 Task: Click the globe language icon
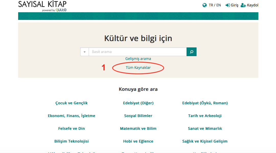pos(204,5)
